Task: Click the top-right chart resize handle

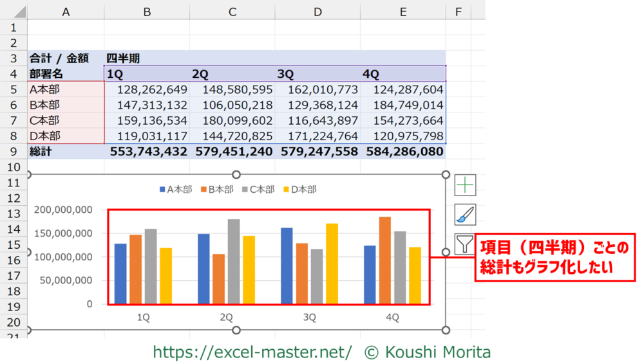Action: [x=446, y=175]
